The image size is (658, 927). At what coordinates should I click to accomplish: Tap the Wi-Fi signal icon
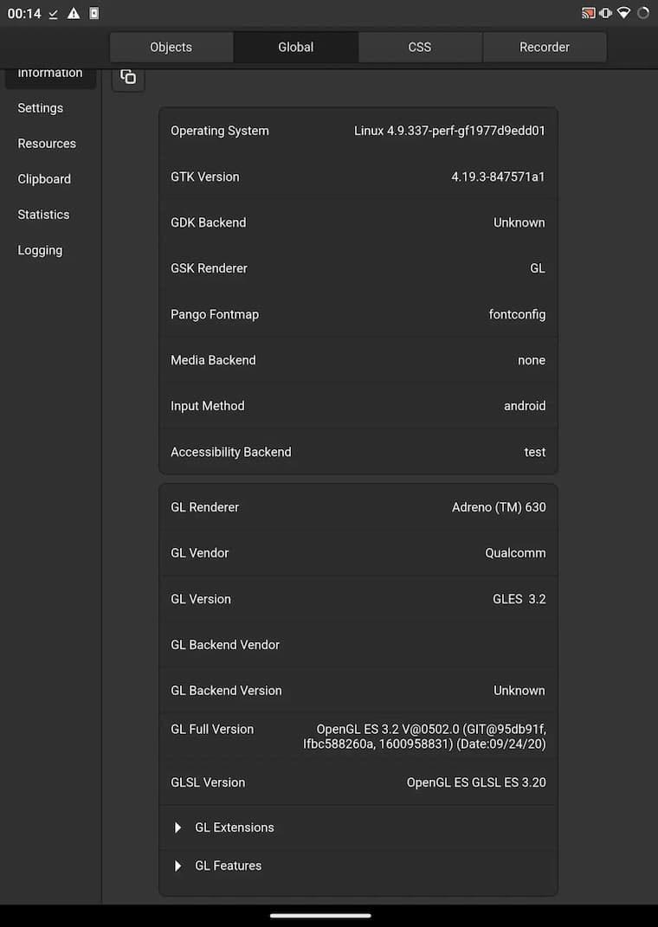pyautogui.click(x=623, y=13)
